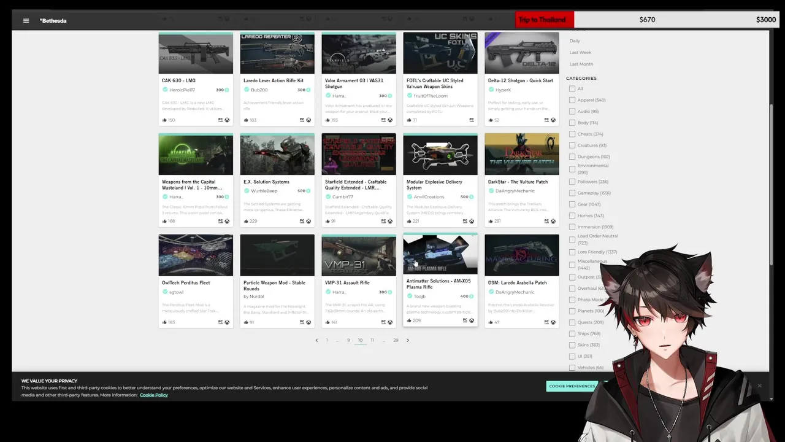Click the Bethesda logo
Viewport: 785px width, 442px height.
pyautogui.click(x=53, y=21)
